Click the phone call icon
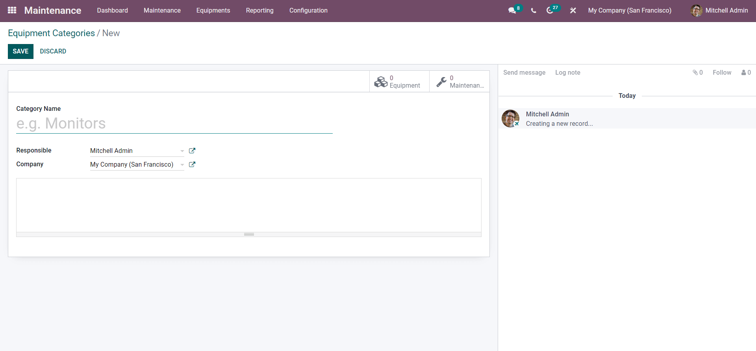The image size is (756, 351). 534,11
